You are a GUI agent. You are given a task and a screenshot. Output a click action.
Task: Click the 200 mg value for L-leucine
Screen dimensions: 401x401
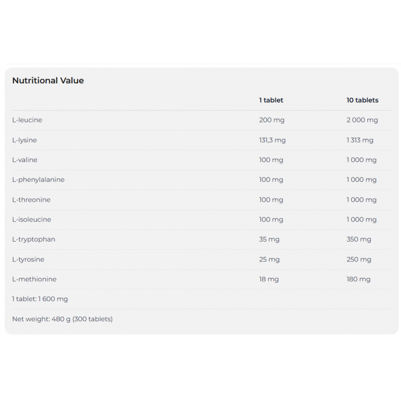pyautogui.click(x=272, y=120)
